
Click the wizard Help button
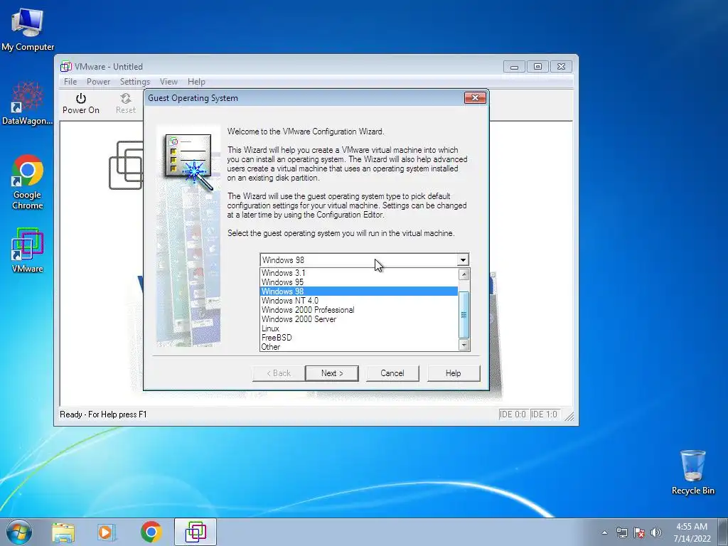(453, 373)
